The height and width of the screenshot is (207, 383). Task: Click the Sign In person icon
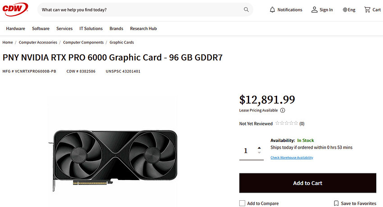[314, 9]
